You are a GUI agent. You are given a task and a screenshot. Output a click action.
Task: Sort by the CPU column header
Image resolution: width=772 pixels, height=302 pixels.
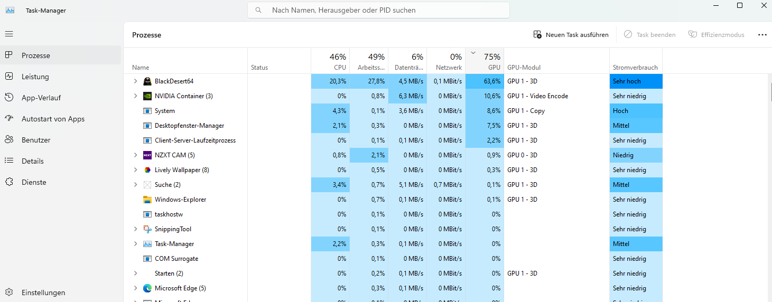330,61
